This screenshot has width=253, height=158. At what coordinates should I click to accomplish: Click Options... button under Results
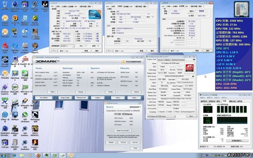pyautogui.click(x=136, y=92)
